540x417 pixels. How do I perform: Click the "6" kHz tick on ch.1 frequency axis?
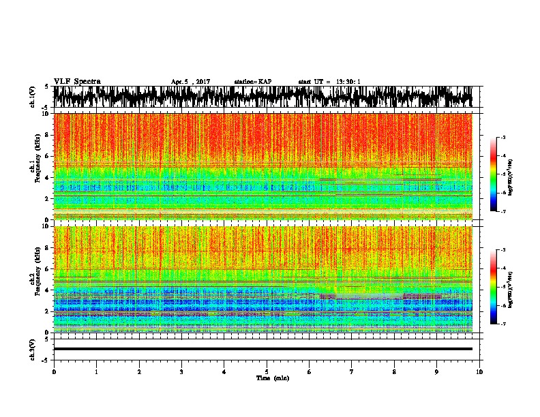(48, 156)
